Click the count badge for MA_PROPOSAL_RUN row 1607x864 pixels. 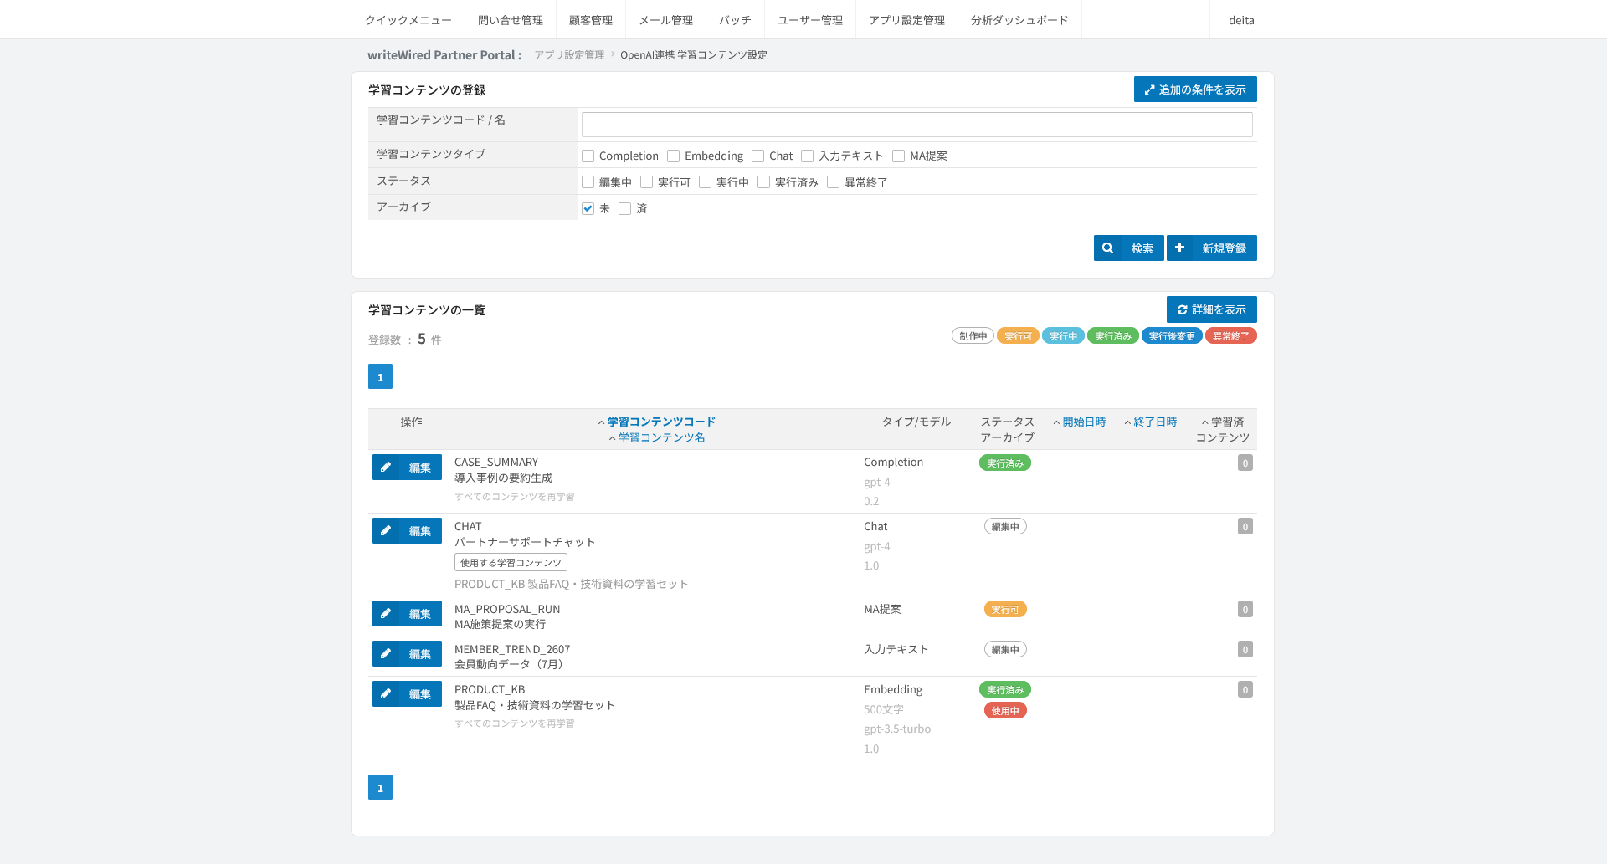pyautogui.click(x=1245, y=609)
